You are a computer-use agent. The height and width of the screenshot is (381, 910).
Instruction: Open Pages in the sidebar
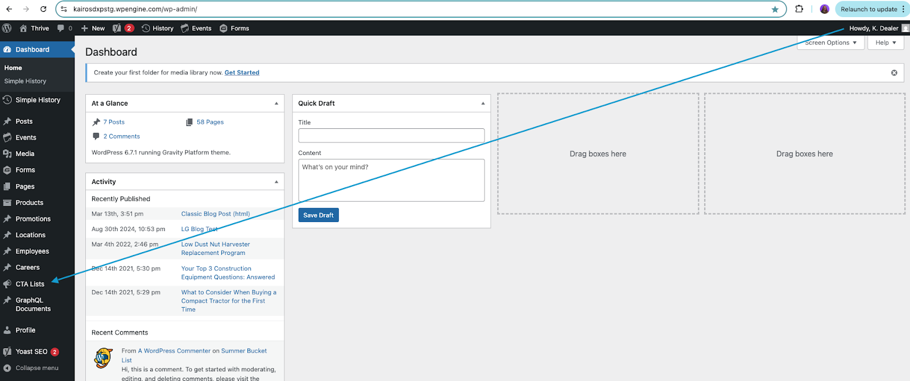[x=37, y=186]
